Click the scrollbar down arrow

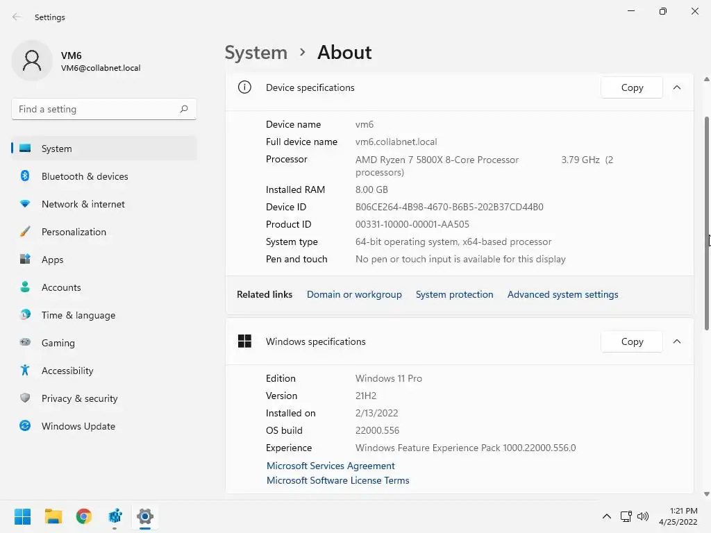pos(706,494)
